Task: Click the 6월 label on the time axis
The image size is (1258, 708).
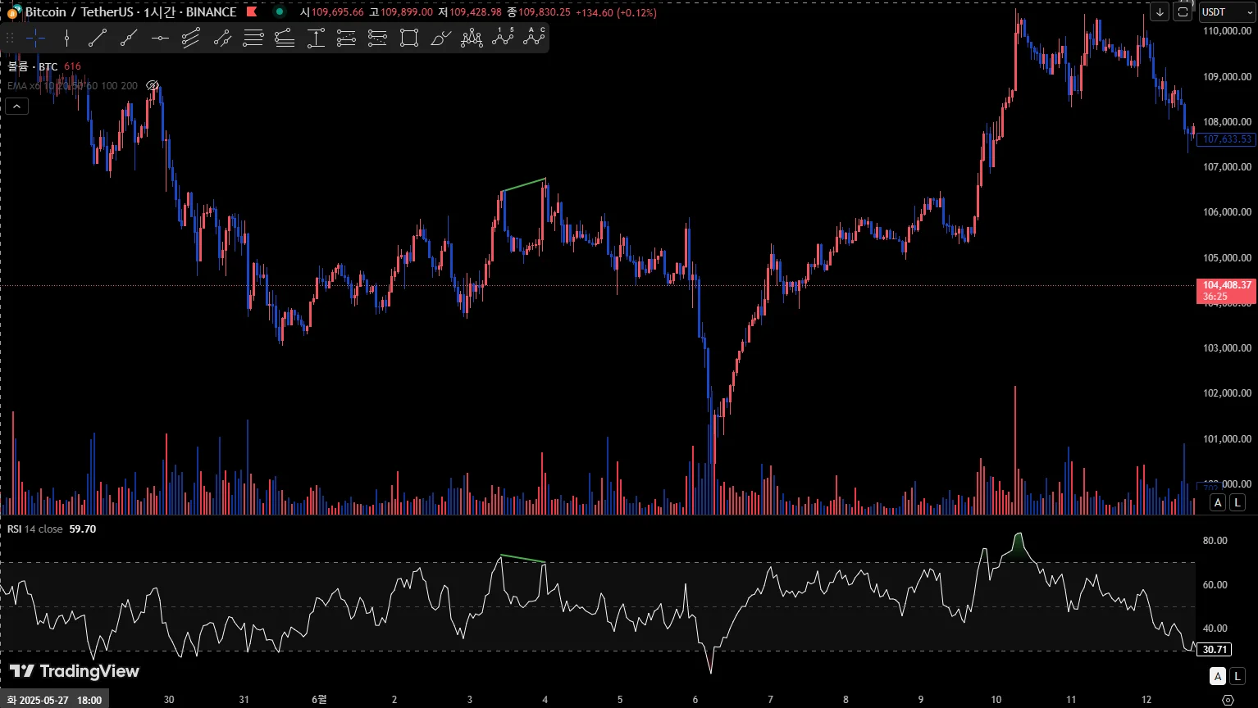Action: (x=319, y=700)
